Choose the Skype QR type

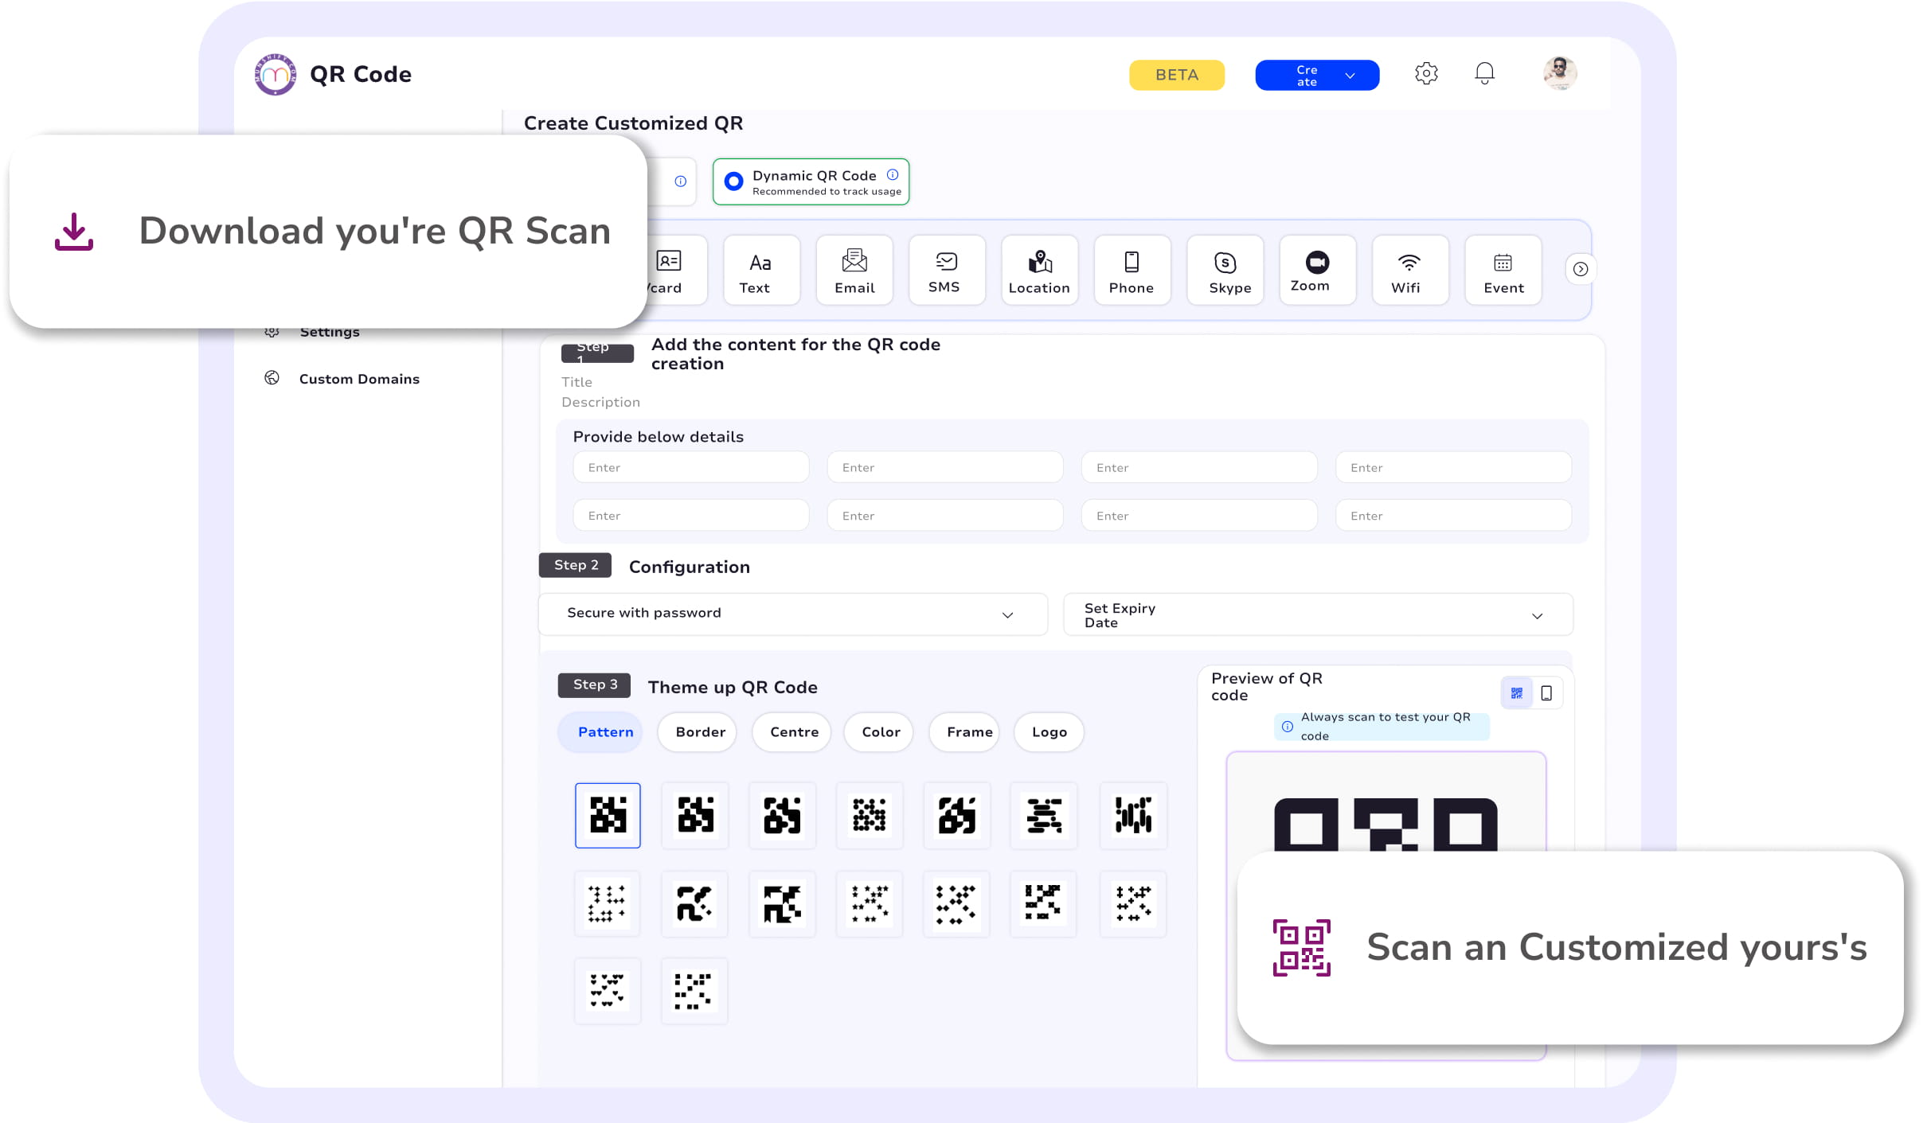[1225, 271]
